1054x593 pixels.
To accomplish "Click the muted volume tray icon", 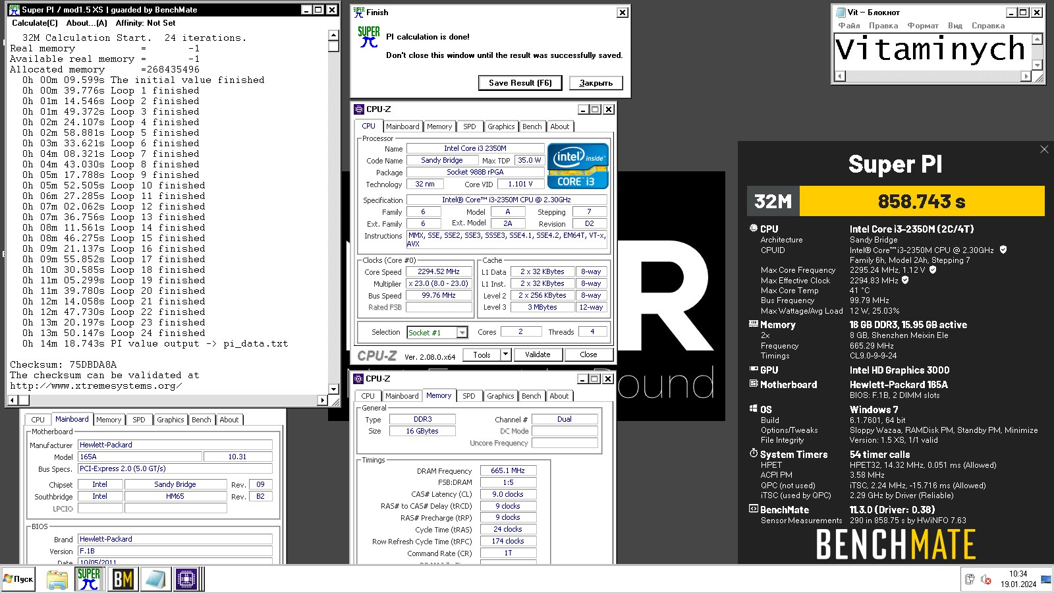I will point(986,579).
